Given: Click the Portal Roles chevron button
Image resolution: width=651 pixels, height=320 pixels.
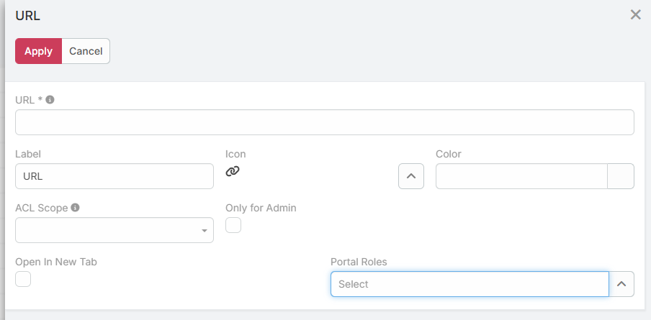Looking at the screenshot, I should point(621,284).
